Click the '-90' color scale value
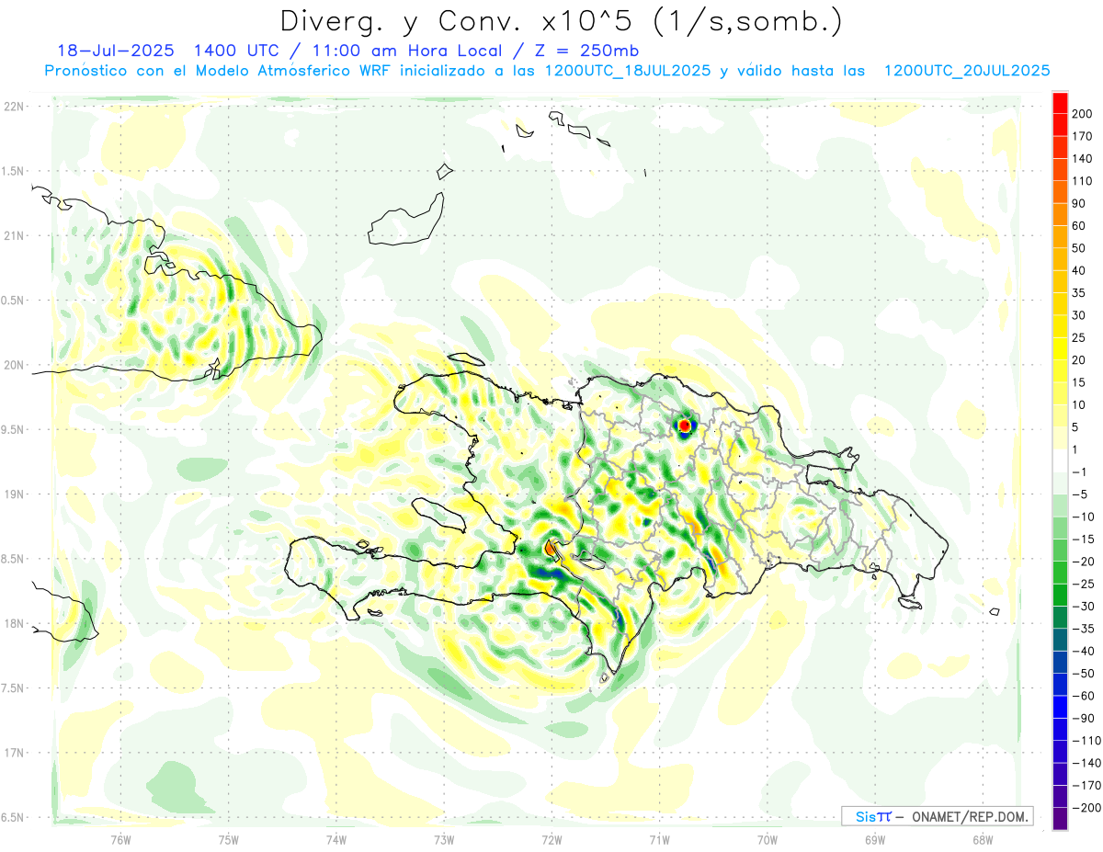The height and width of the screenshot is (852, 1103). [x=1083, y=719]
